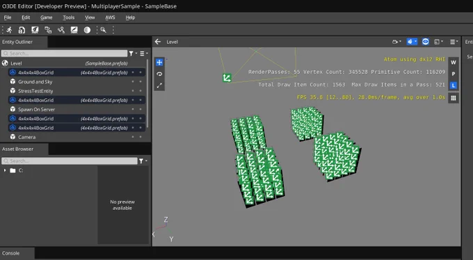This screenshot has height=260, width=473.
Task: Click the grid snapping icon in the viewport
Action: (454, 98)
